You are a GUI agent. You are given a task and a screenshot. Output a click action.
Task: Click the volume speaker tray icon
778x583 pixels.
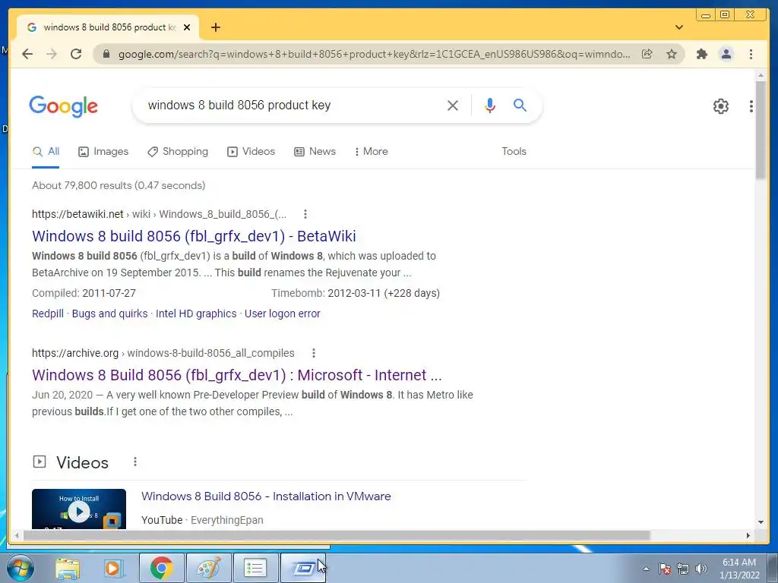701,569
